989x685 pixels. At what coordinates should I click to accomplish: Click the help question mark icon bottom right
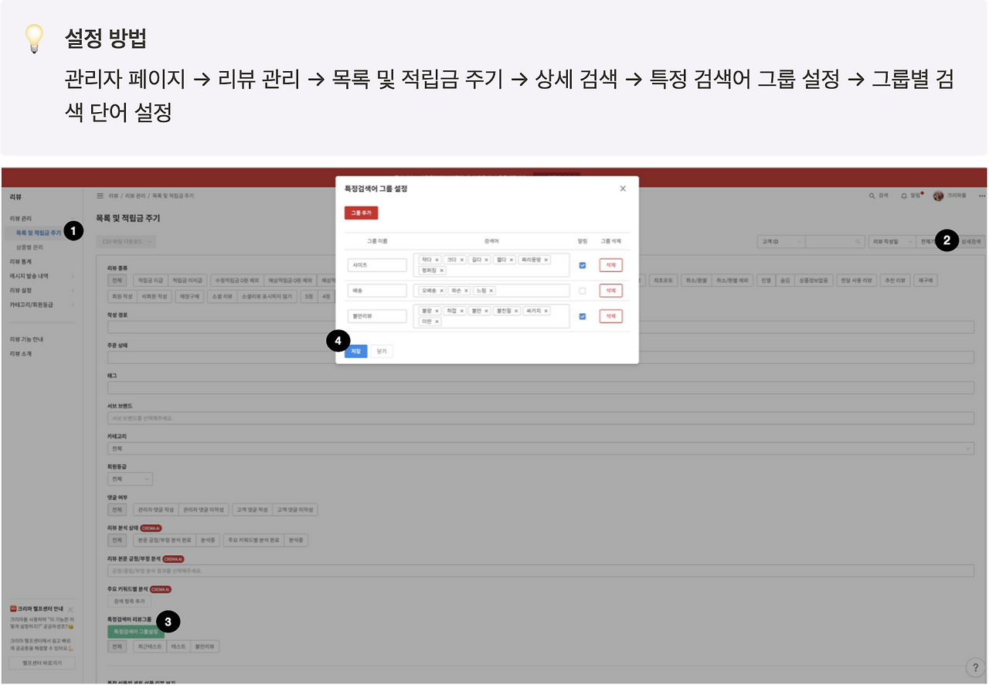tap(974, 666)
